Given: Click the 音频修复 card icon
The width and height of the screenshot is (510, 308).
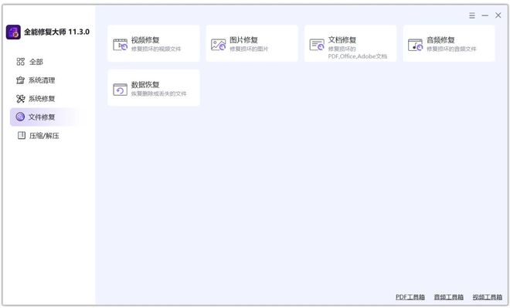Looking at the screenshot, I should (x=416, y=45).
